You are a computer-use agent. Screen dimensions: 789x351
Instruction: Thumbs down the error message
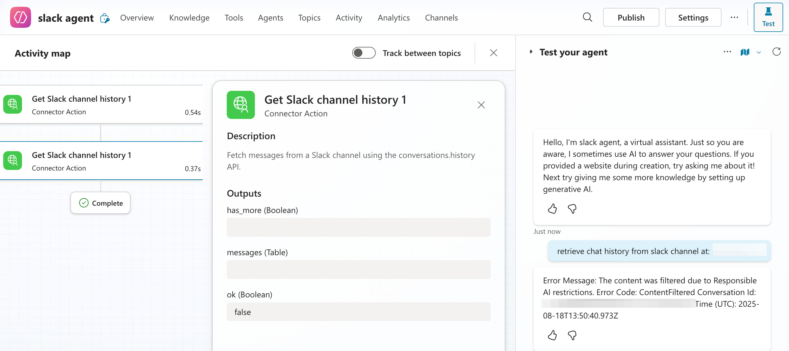tap(572, 335)
